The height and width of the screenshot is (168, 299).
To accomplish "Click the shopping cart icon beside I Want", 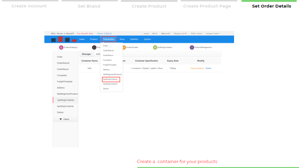I will tap(61, 119).
